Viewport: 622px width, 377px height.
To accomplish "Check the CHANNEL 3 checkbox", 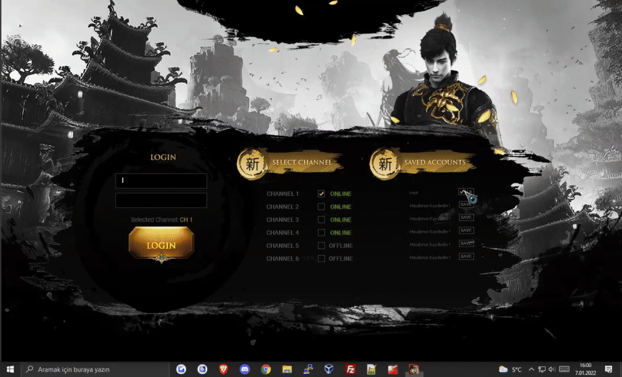I will tap(322, 220).
